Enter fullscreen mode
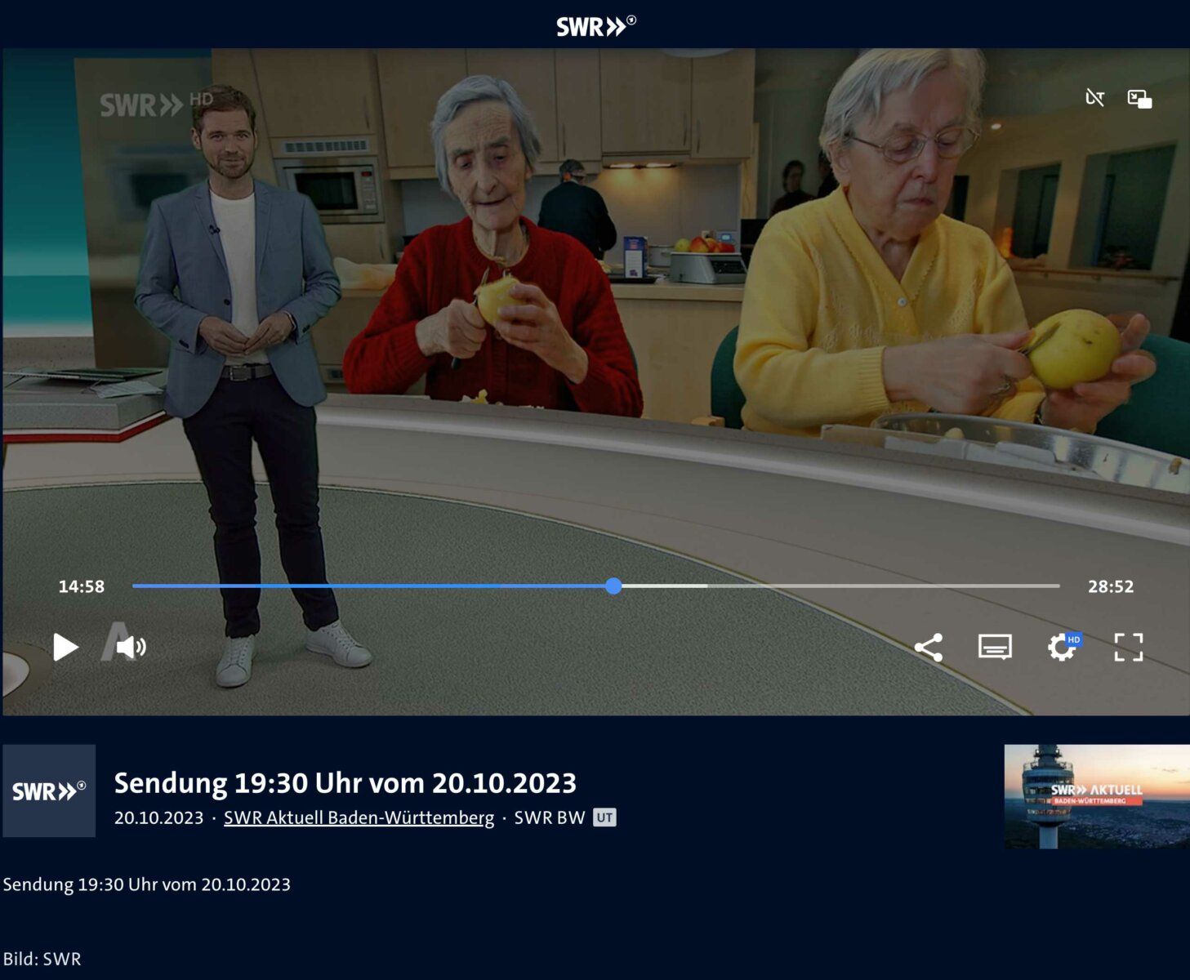This screenshot has height=980, width=1190. click(1128, 648)
